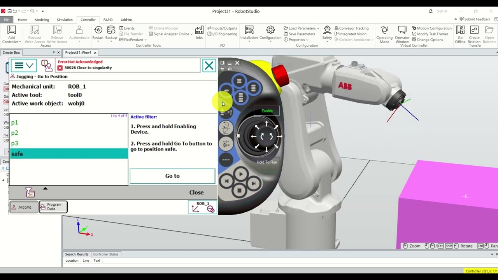Viewport: 498px width, 280px height.
Task: Click Conveyor Tracking
Action: [x=351, y=28]
